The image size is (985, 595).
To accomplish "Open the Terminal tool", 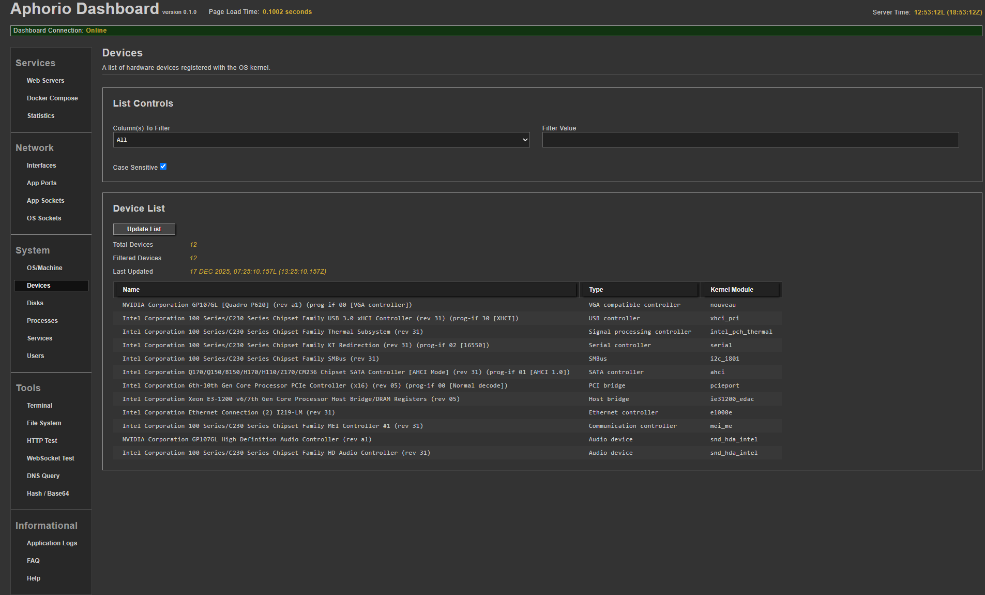I will pos(40,406).
